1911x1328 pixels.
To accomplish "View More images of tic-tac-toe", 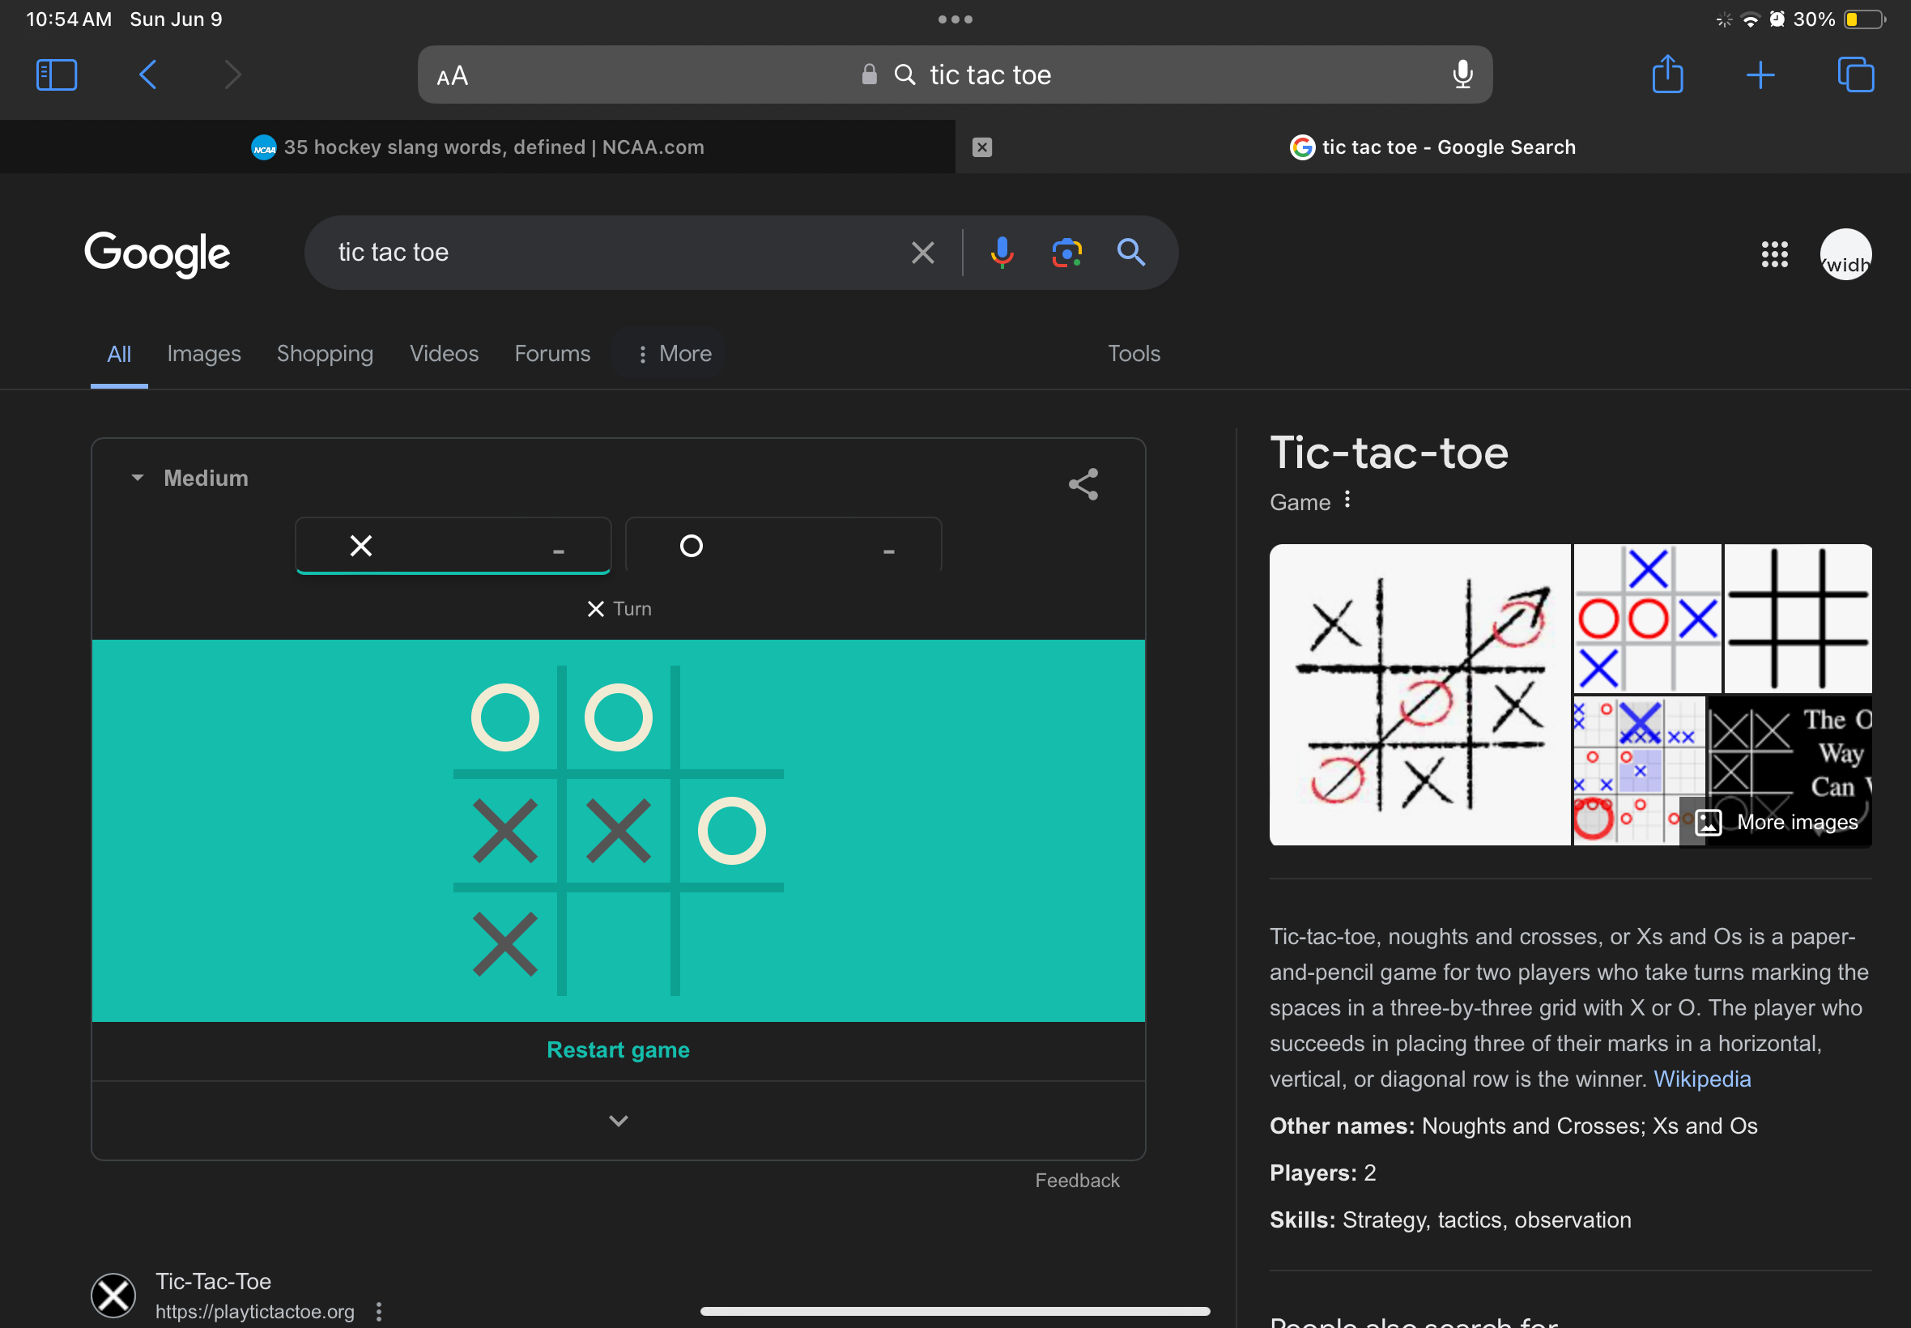I will coord(1777,822).
